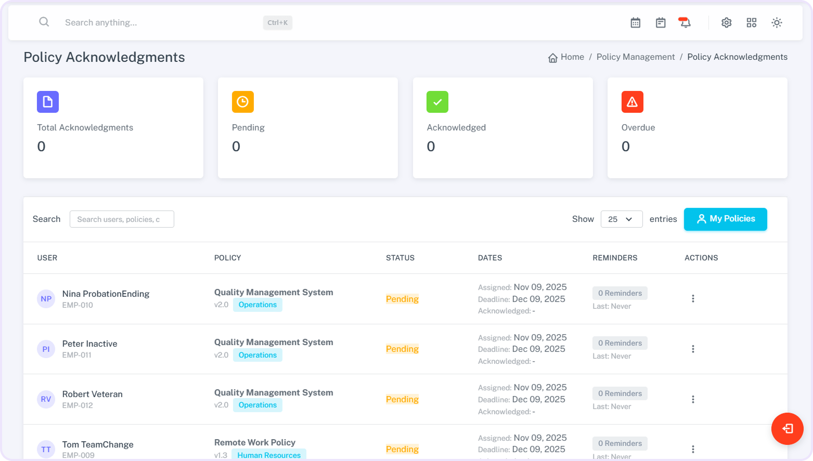
Task: Sort by the STATUS column header
Action: pyautogui.click(x=400, y=258)
